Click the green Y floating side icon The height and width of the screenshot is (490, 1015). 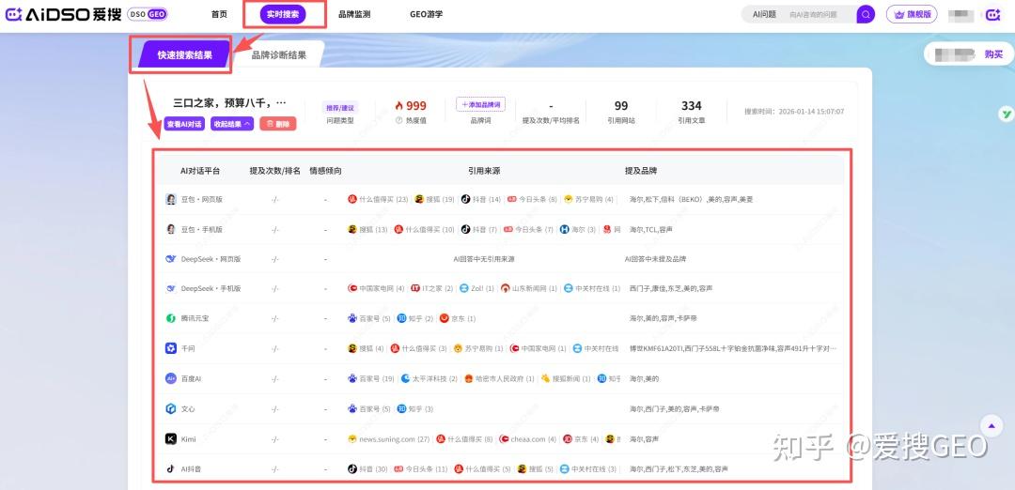point(1007,115)
